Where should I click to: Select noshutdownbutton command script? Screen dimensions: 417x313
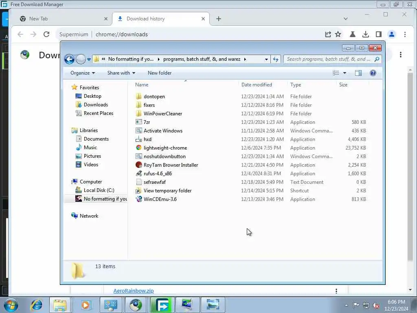click(165, 156)
